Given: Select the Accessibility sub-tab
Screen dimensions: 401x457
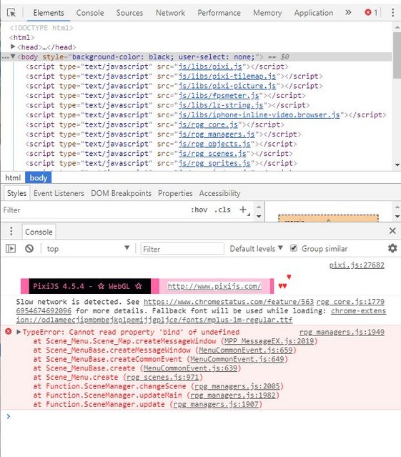Looking at the screenshot, I should coord(219,193).
